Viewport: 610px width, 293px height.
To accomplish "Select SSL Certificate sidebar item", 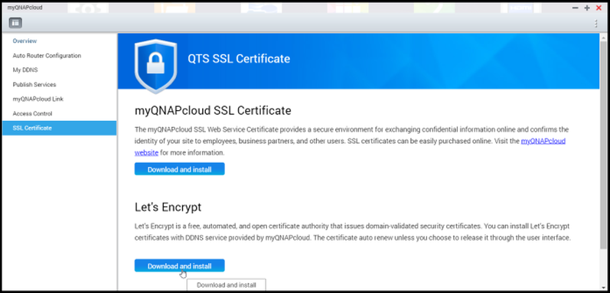I will pyautogui.click(x=60, y=128).
